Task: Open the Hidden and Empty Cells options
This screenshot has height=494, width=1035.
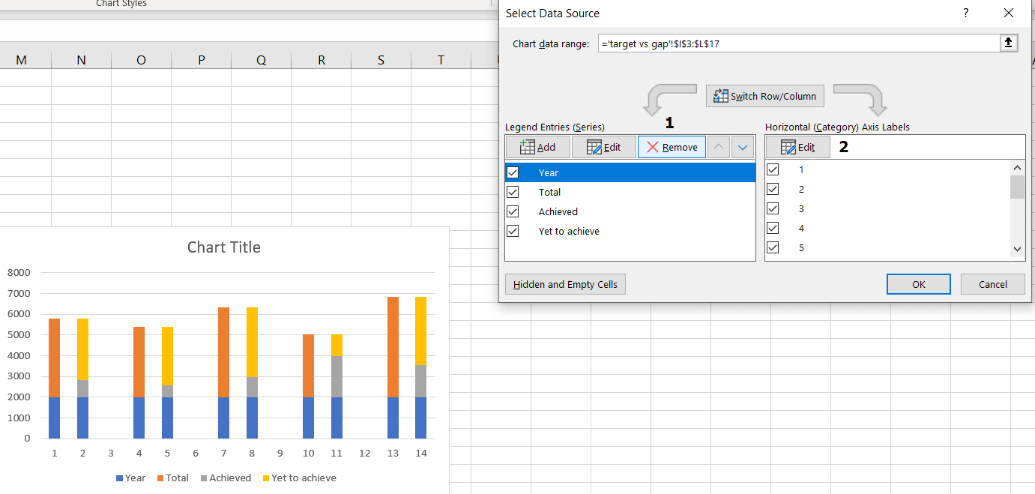Action: point(565,284)
